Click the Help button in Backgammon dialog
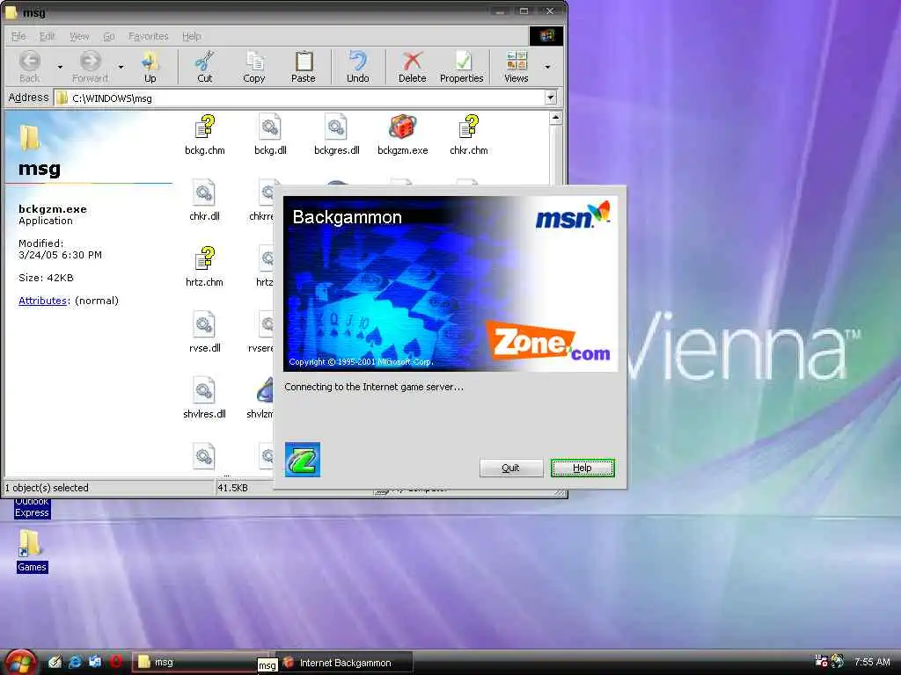The height and width of the screenshot is (675, 901). click(582, 468)
